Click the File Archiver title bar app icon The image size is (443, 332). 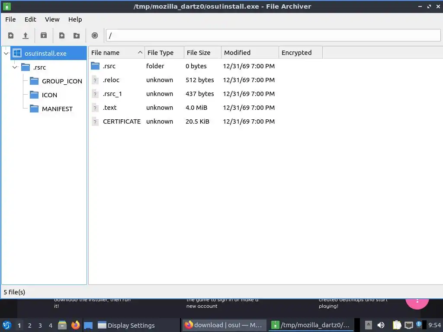click(7, 6)
